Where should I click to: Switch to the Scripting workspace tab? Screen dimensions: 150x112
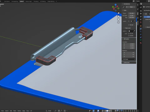pos(36,2)
